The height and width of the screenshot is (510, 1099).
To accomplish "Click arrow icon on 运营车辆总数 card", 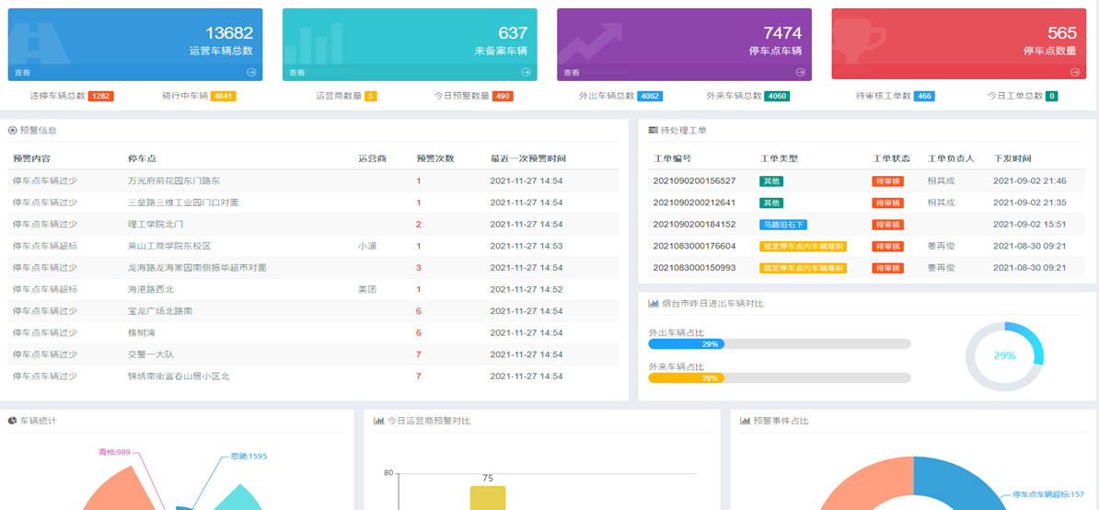I will (251, 72).
